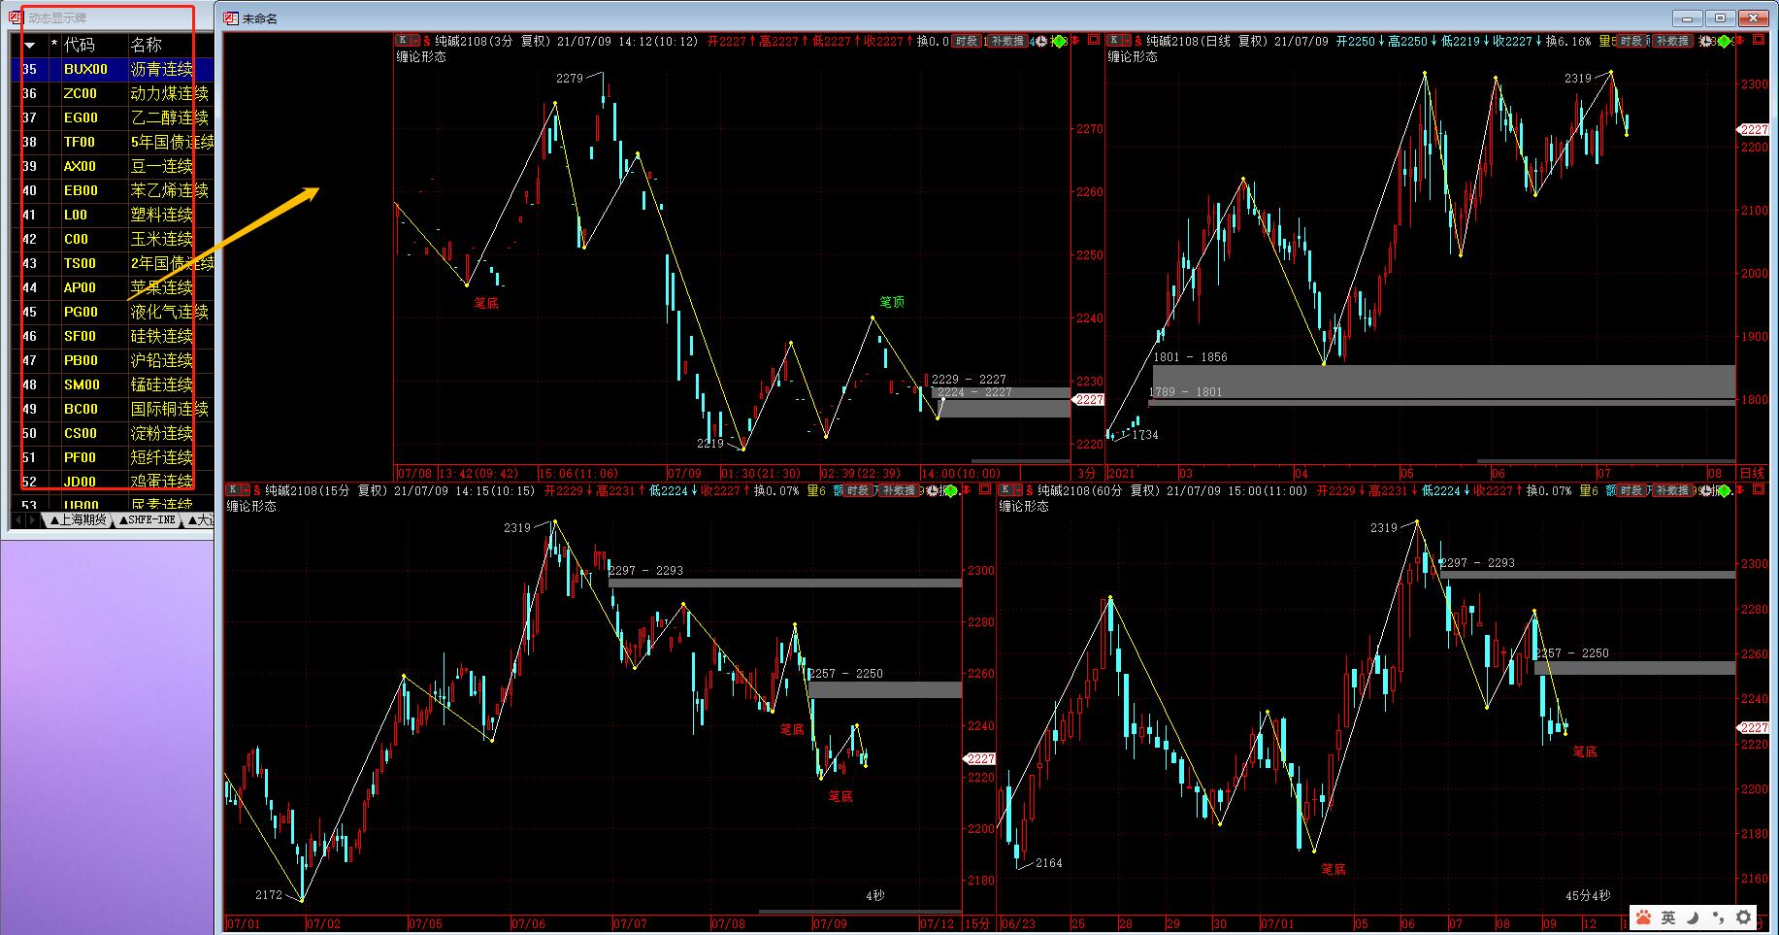
Task: Click 补数据 button in 日线 chart header
Action: pos(1673,41)
